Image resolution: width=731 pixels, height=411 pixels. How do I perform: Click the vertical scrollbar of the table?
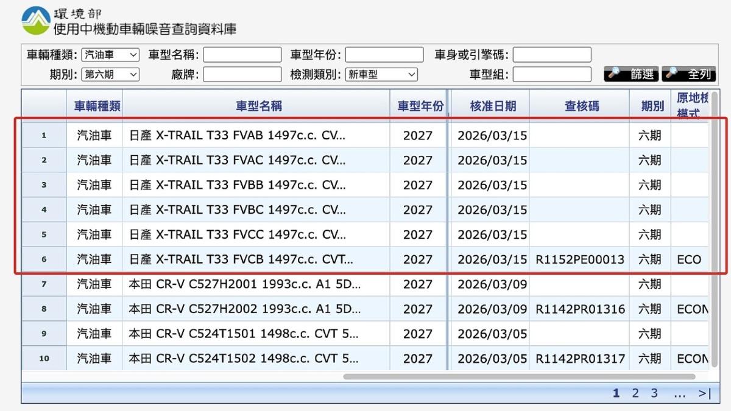pyautogui.click(x=714, y=230)
